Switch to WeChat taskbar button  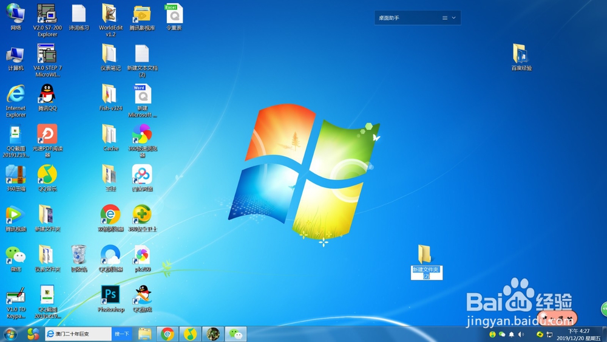coord(236,334)
